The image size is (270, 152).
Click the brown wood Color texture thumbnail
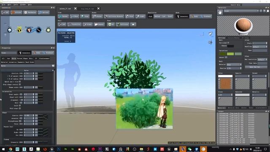(225, 84)
